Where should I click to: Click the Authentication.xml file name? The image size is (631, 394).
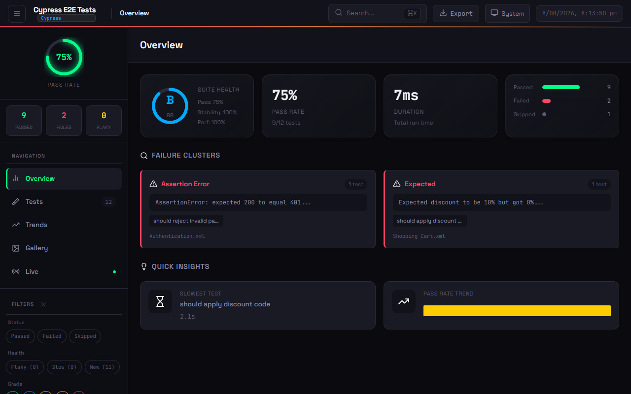pyautogui.click(x=177, y=236)
